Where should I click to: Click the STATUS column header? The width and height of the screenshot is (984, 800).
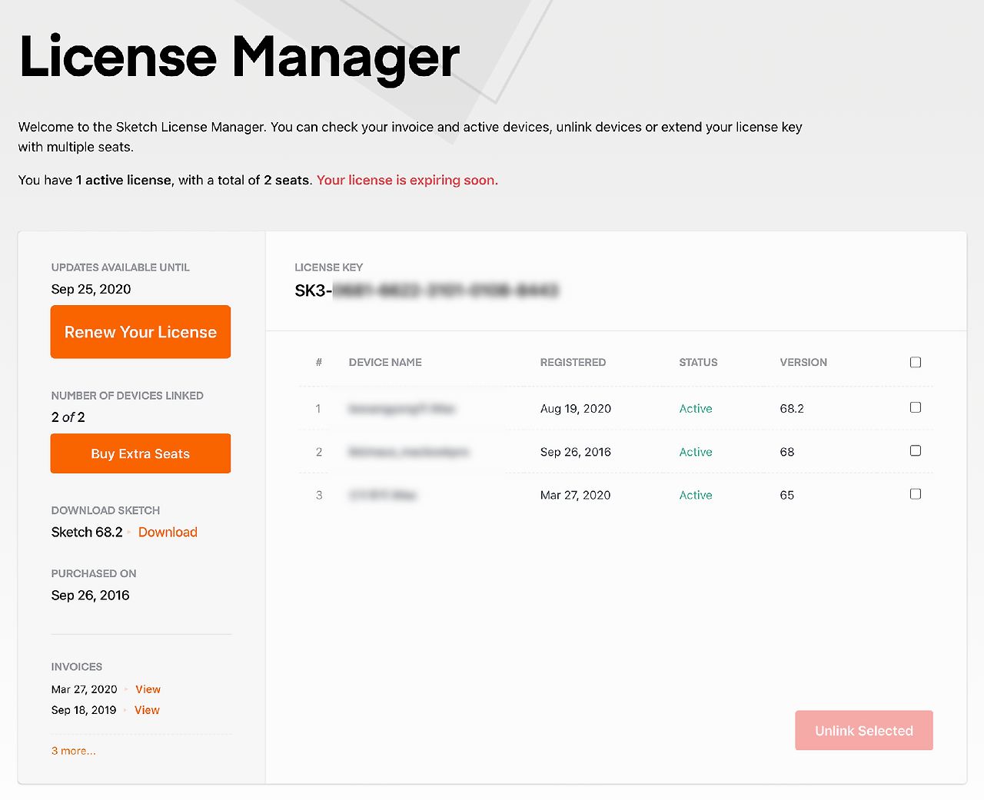[x=698, y=362]
